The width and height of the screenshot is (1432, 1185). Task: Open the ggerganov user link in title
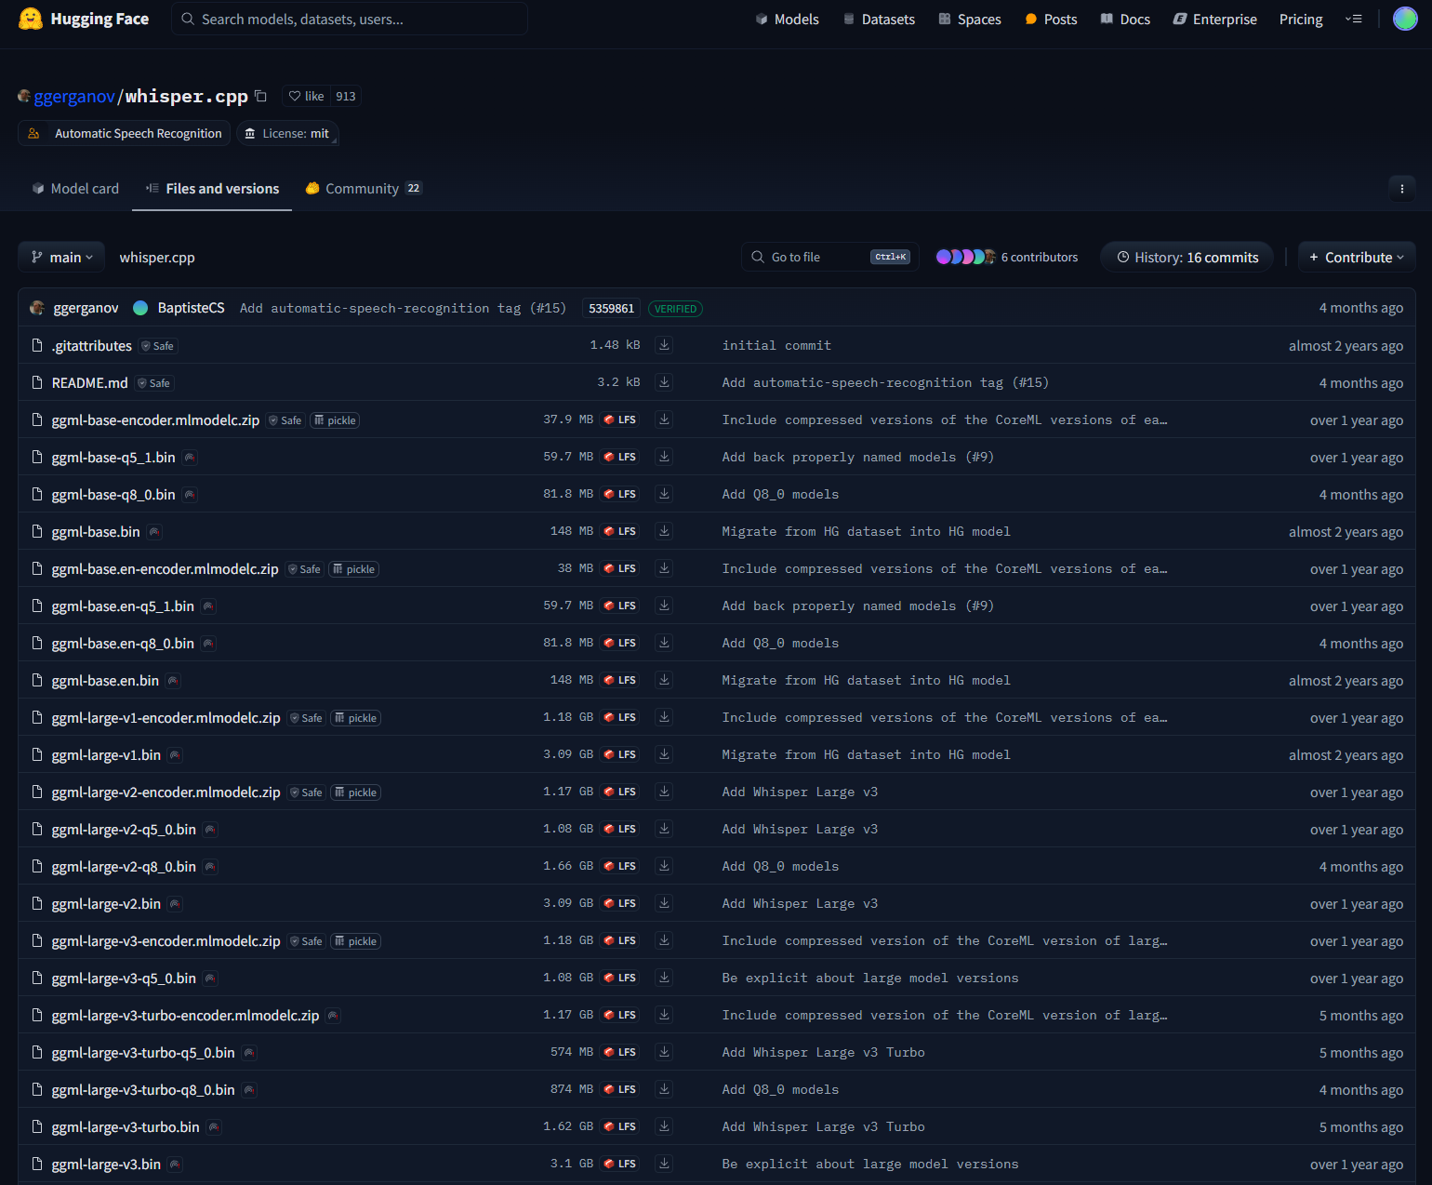click(74, 96)
